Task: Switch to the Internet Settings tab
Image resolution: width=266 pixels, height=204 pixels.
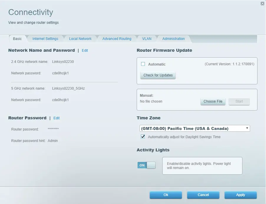Action: click(x=45, y=39)
